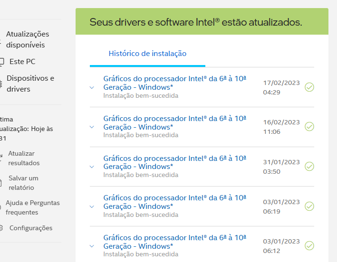337x262 pixels.
Task: Click success checkmark icon for 03/01/2023 06:12 install
Action: (x=309, y=246)
